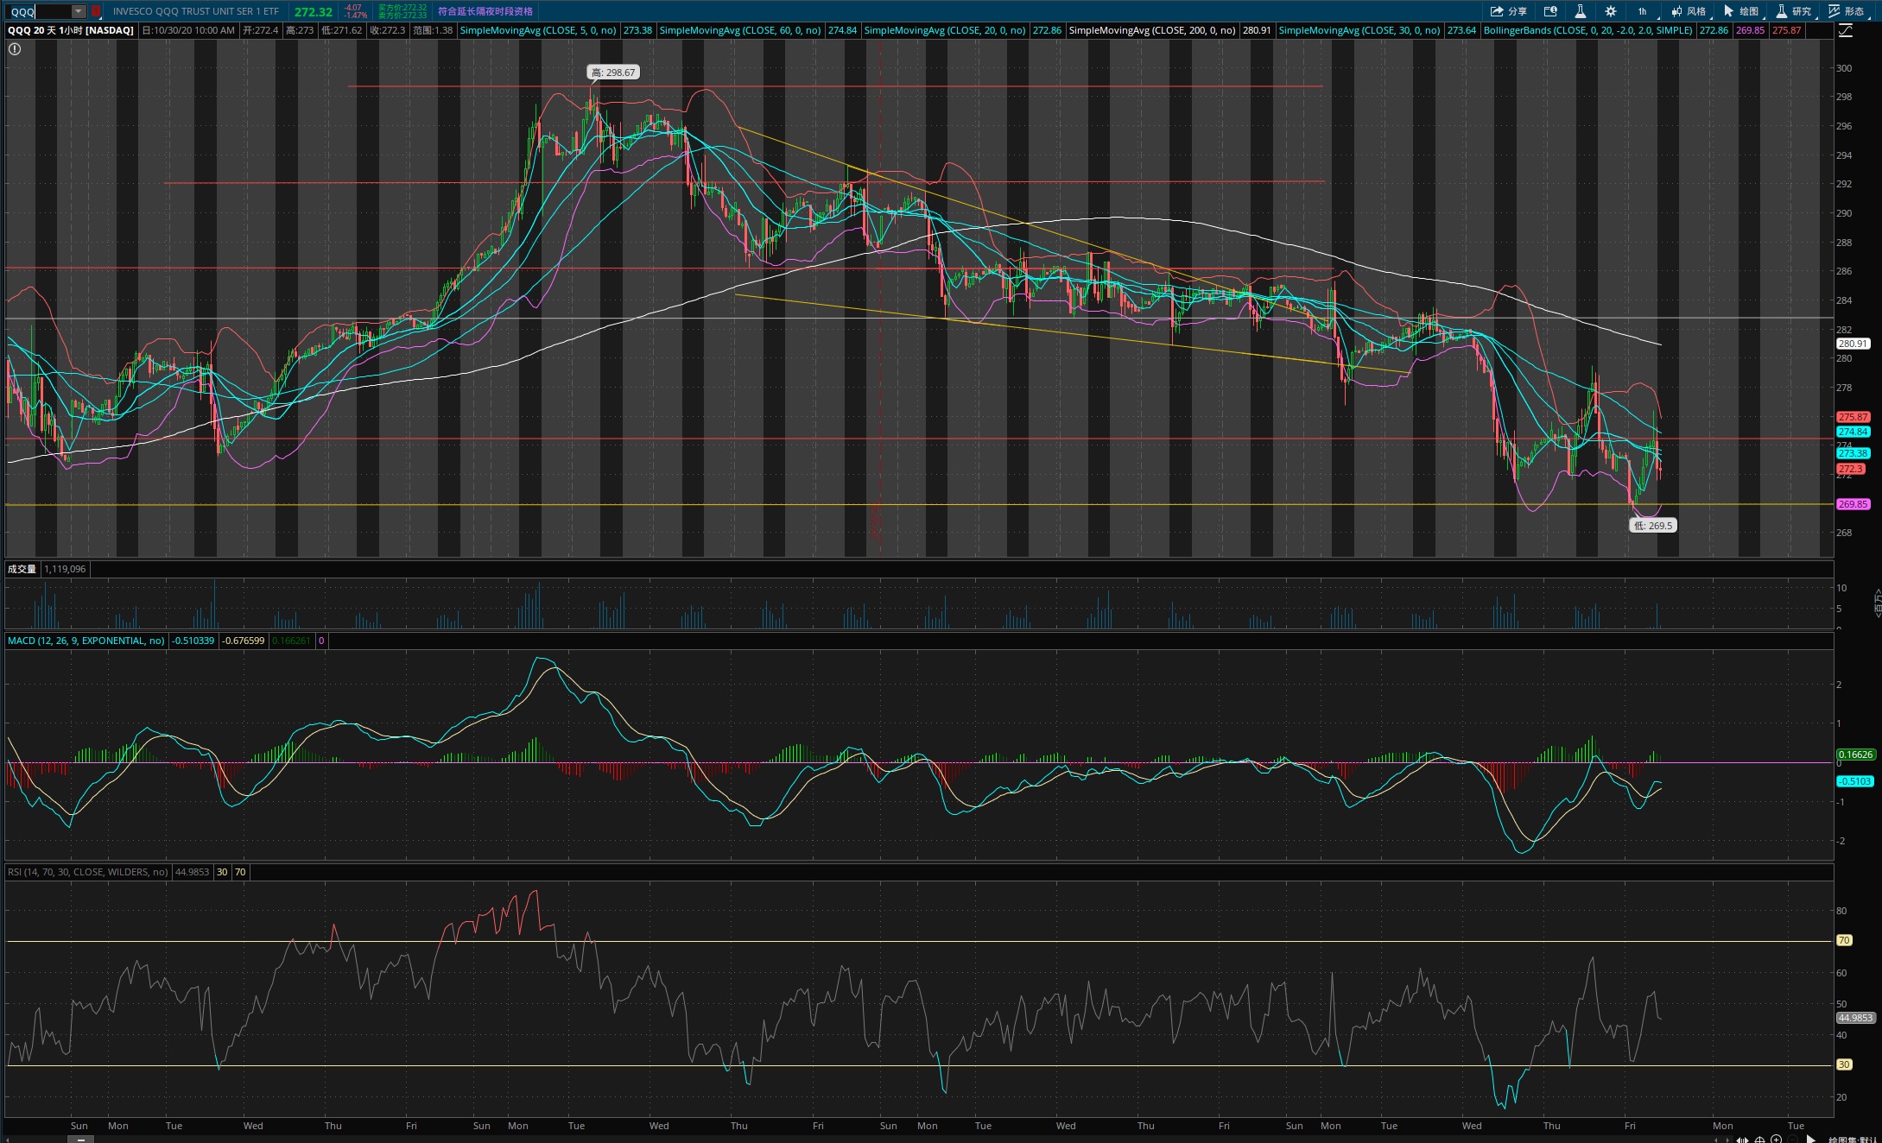Click the Bollinger upper band value 275.87 in header
Image resolution: width=1882 pixels, height=1143 pixels.
click(x=1787, y=30)
